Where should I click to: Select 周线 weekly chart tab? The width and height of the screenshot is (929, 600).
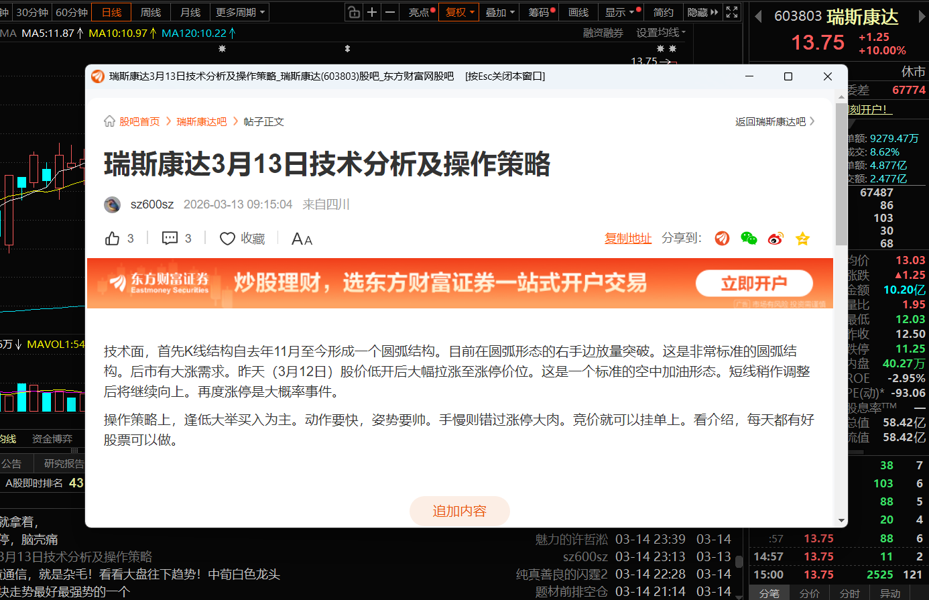click(151, 12)
